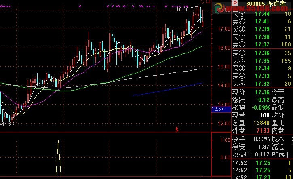This screenshot has width=293, height=179.
Task: Click the 内盘 label
Action: pyautogui.click(x=278, y=131)
